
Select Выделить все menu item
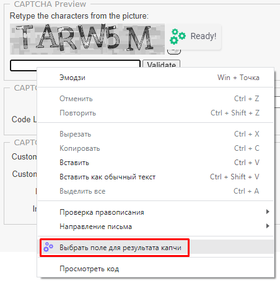[155, 191]
